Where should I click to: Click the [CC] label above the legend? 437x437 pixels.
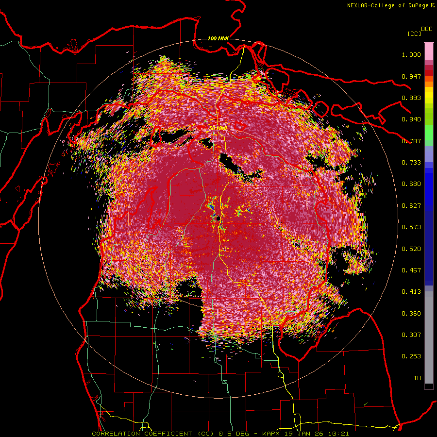click(x=414, y=34)
